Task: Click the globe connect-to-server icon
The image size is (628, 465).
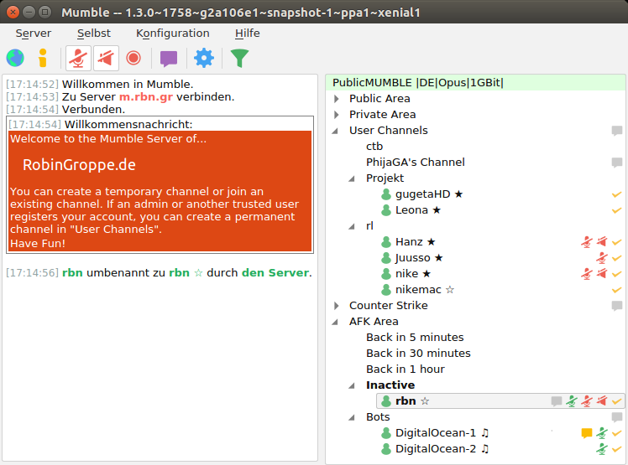Action: click(15, 58)
